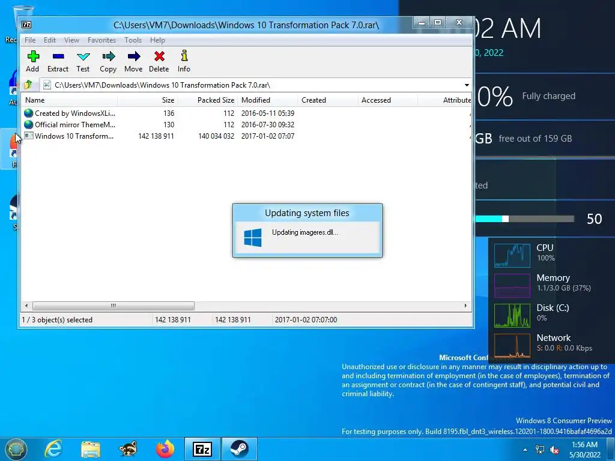Click size value 142 138 911 in file row

point(156,136)
